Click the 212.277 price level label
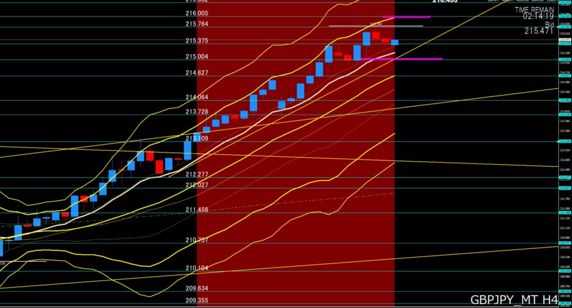 [197, 174]
